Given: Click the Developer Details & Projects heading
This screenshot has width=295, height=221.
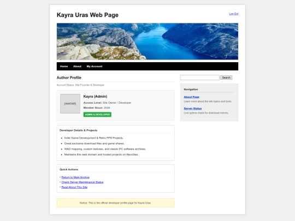Looking at the screenshot, I should (x=79, y=130).
